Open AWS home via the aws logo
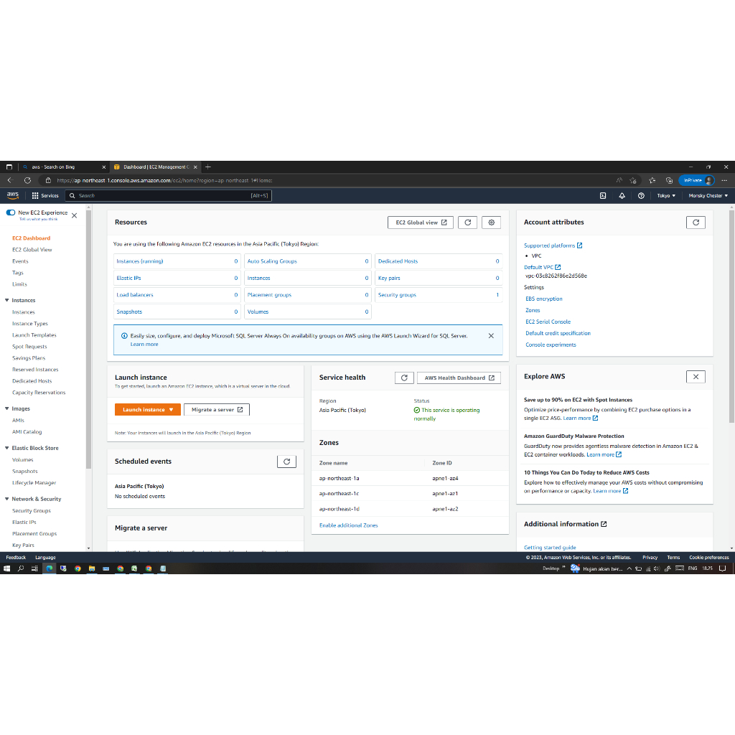735x735 pixels. (x=13, y=195)
